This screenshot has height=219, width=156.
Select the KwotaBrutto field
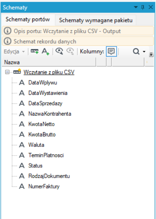pyautogui.click(x=42, y=134)
